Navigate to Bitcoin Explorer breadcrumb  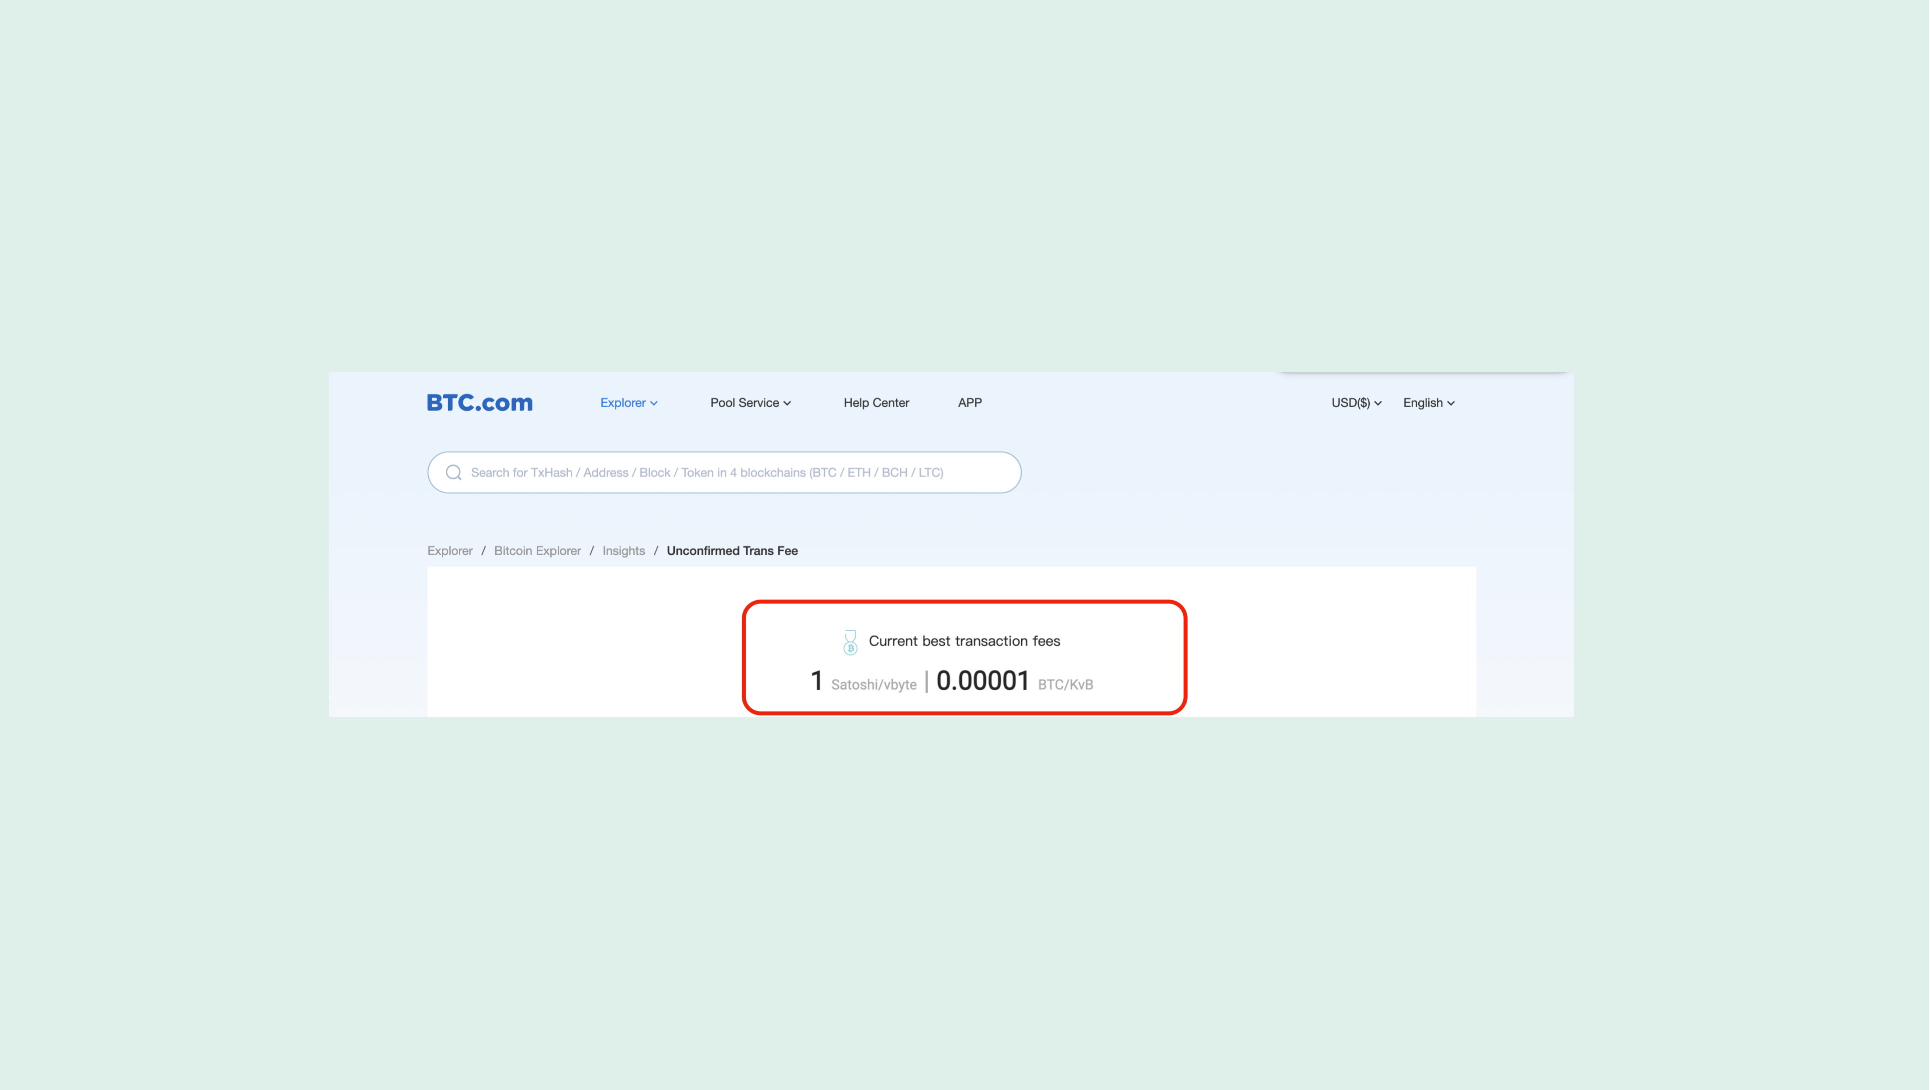click(537, 551)
